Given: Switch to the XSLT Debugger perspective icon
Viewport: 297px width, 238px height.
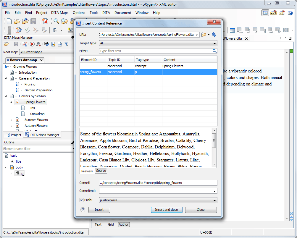Looking at the screenshot, I should (273, 13).
